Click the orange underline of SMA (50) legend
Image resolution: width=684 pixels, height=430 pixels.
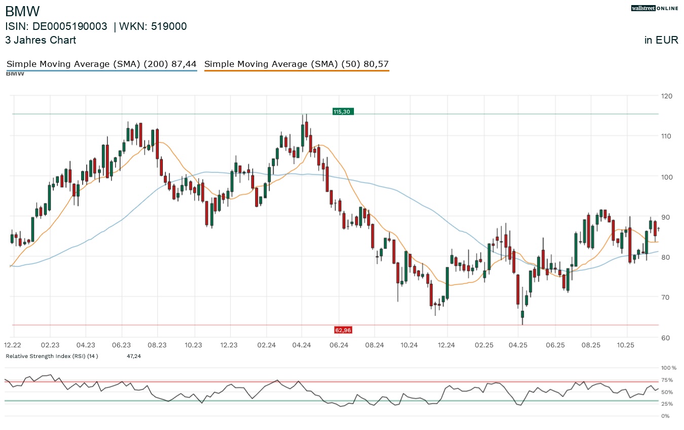point(296,71)
